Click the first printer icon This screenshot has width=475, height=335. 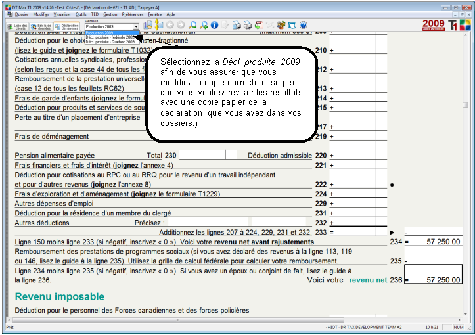click(237, 26)
